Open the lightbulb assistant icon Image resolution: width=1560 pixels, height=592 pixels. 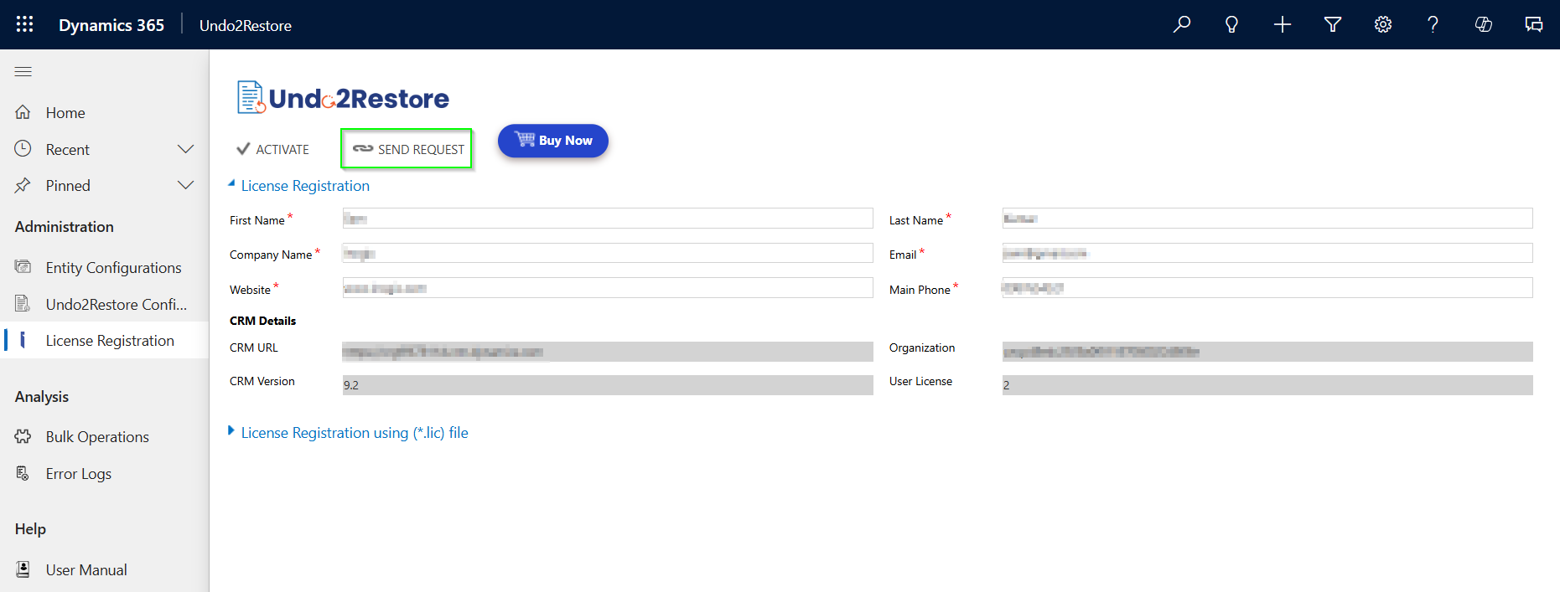coord(1231,24)
